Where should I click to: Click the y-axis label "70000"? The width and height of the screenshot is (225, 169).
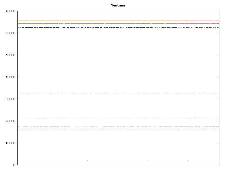tap(10, 11)
